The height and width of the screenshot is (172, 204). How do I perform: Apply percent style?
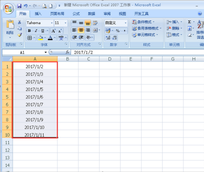click(118, 31)
